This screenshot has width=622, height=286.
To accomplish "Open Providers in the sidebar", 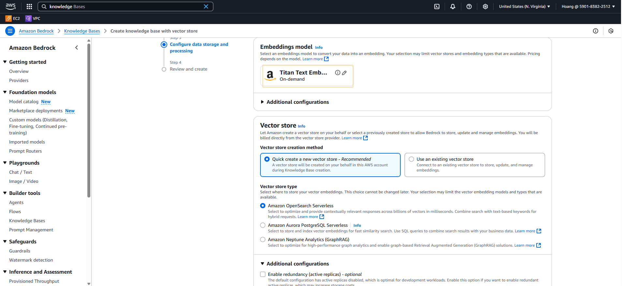I will point(19,80).
